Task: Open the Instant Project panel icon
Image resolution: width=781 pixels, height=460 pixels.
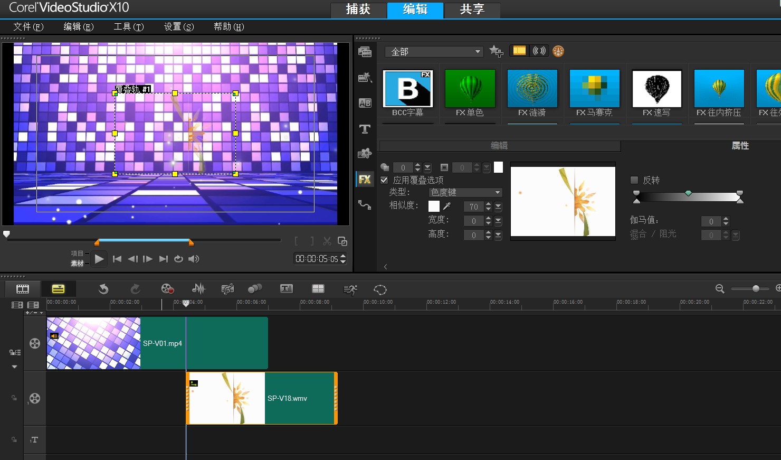Action: point(365,78)
